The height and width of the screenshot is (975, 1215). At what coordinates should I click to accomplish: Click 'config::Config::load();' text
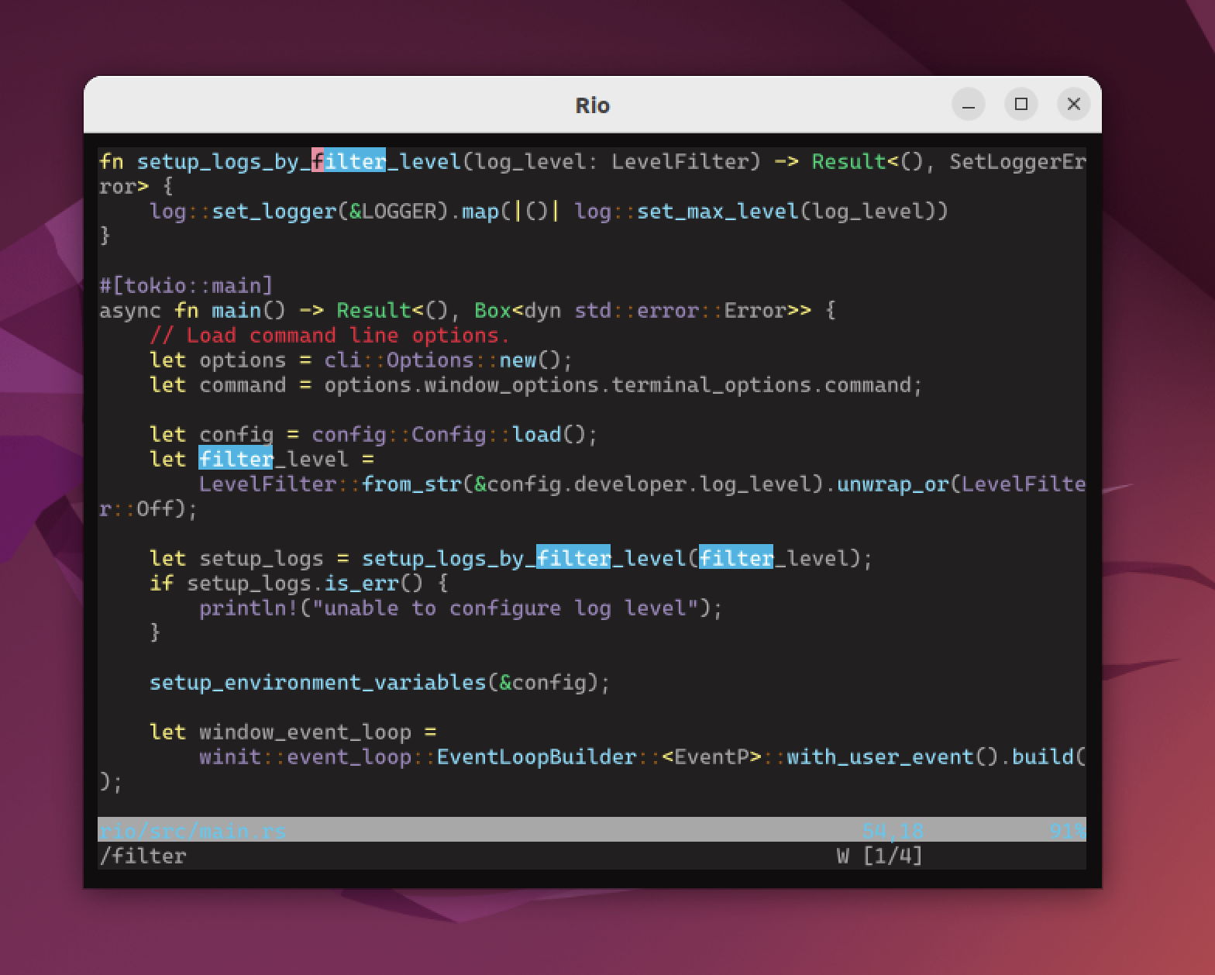click(455, 434)
